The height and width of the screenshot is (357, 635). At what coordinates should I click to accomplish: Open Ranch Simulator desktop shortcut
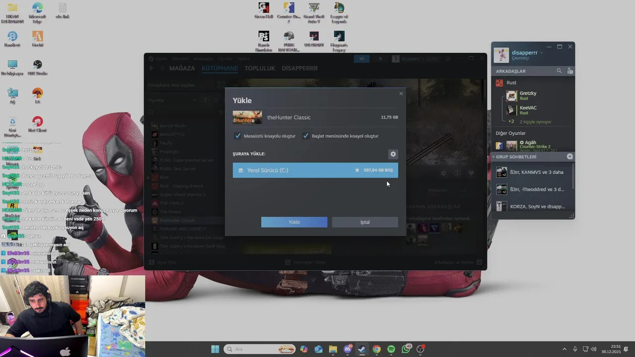point(264,42)
